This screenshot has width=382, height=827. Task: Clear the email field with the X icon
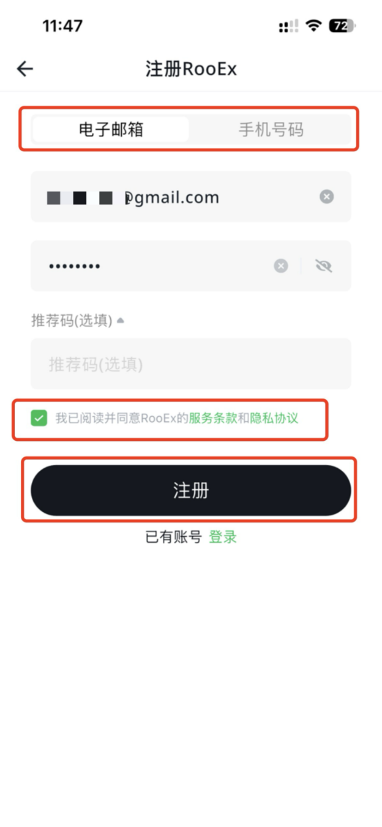(327, 197)
